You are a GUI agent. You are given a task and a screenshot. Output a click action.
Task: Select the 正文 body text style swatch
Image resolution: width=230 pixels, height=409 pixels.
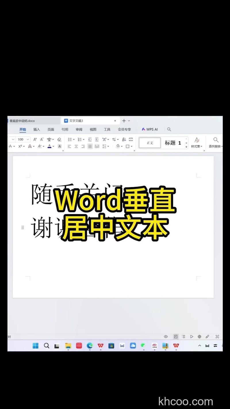tap(149, 142)
